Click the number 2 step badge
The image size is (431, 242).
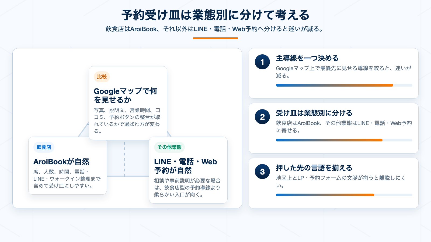coord(262,117)
